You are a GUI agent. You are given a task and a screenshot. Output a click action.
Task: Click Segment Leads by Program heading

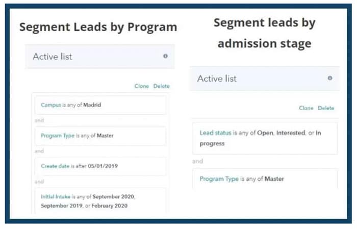(x=98, y=27)
